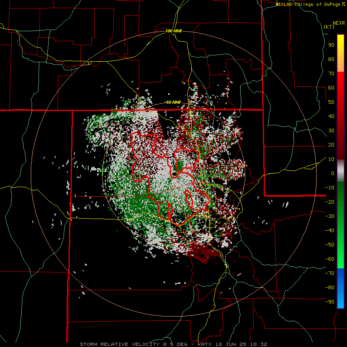
Task: Click the 30 value on the velocity scale
Action: click(x=331, y=131)
